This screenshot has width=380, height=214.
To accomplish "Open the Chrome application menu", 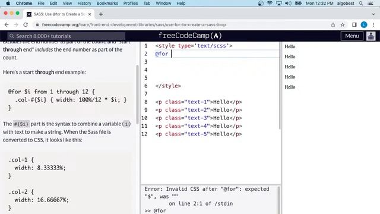I will coord(24,3).
